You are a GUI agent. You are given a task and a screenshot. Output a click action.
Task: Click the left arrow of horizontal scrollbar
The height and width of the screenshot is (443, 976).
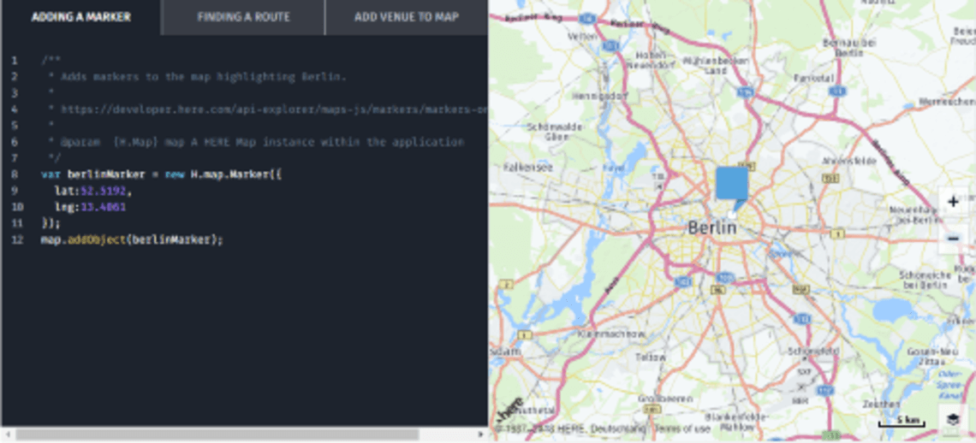[7, 434]
